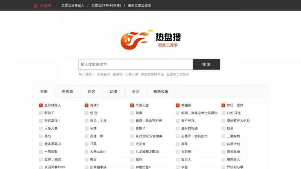
Task: Click rank 4 badge beside 蝙蝠侠
Action: (x=178, y=105)
